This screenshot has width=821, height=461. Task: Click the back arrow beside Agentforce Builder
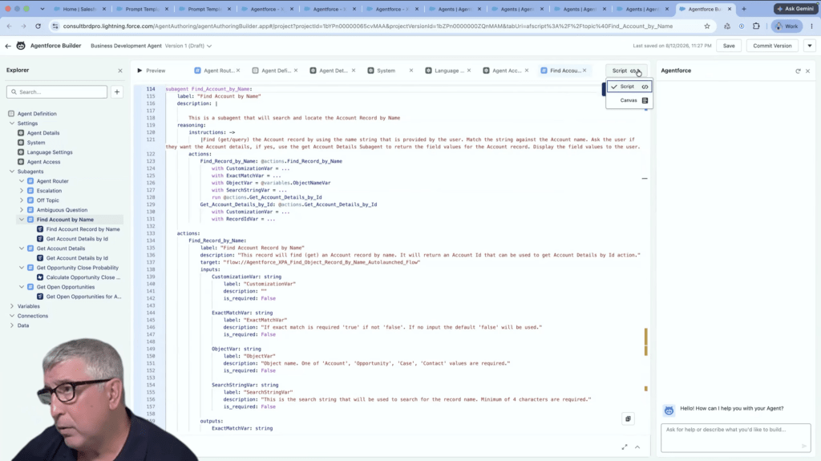point(8,47)
